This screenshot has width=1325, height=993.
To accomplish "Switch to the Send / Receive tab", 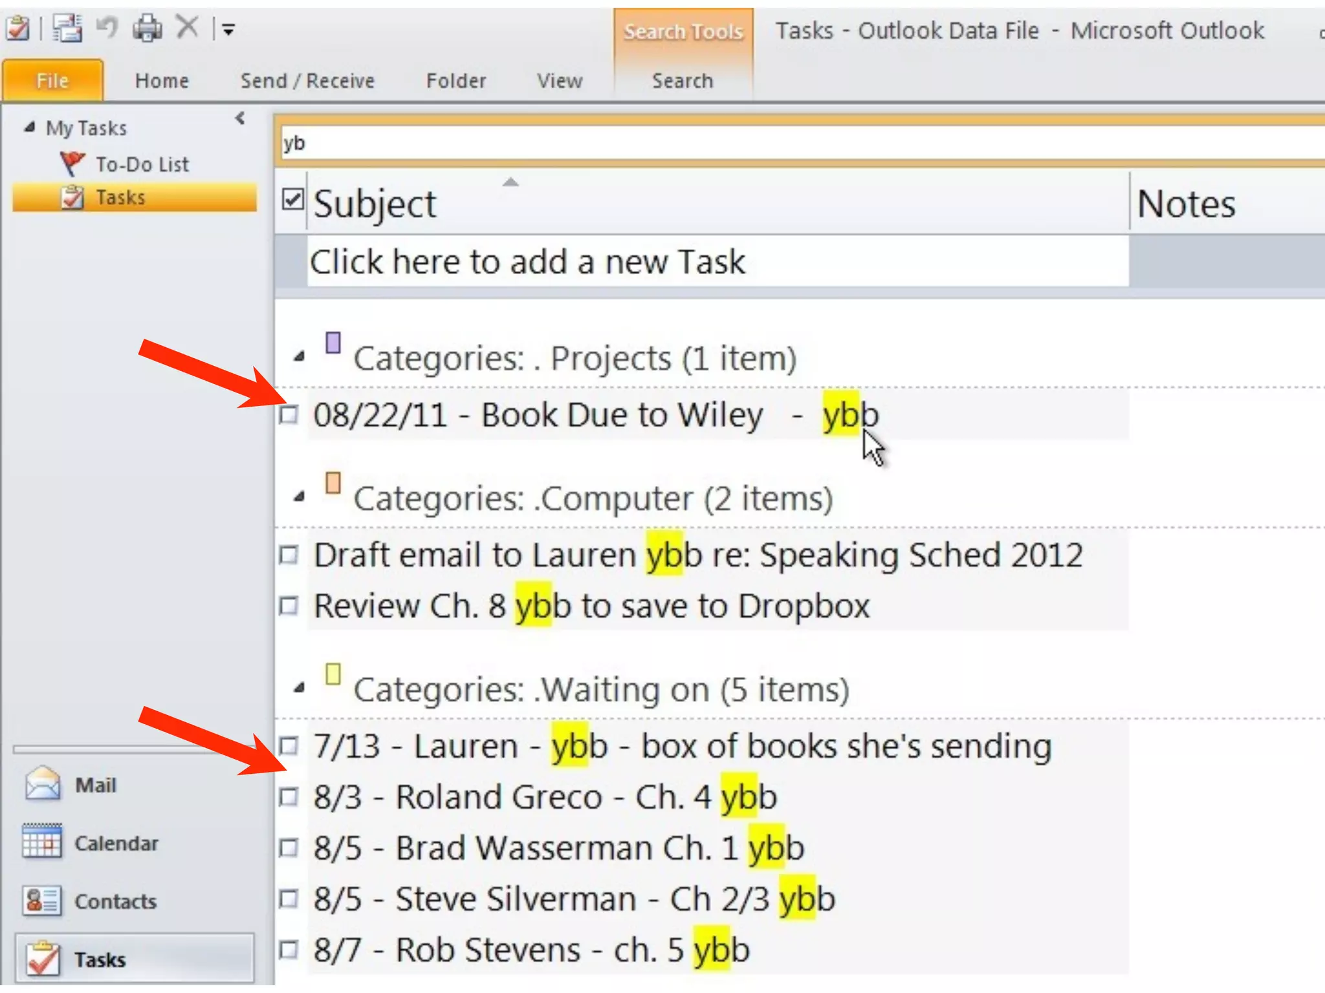I will tap(307, 81).
